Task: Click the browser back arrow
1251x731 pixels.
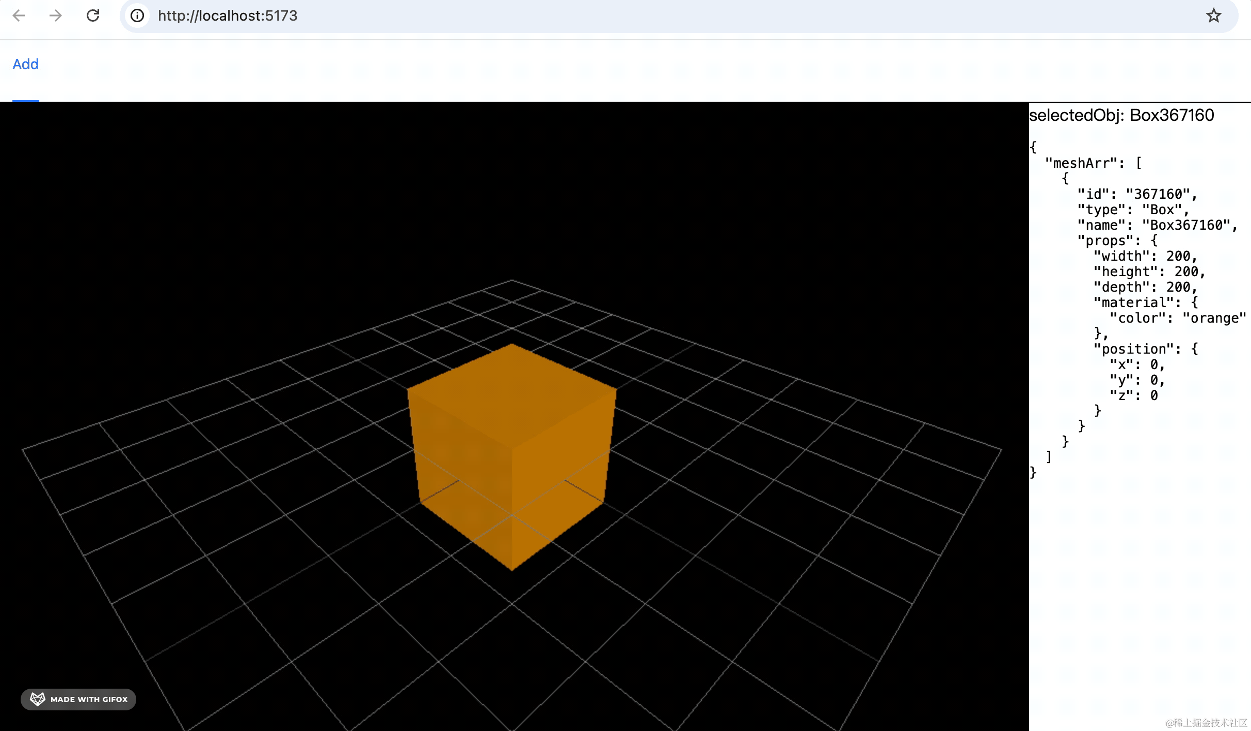Action: (x=19, y=15)
